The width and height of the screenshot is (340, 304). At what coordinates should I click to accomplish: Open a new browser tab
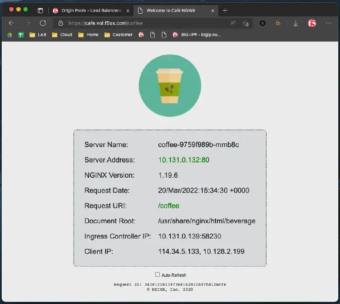[225, 10]
